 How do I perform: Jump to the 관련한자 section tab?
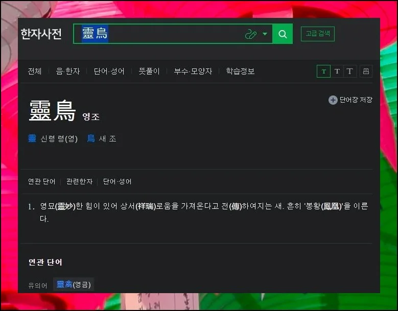click(79, 181)
